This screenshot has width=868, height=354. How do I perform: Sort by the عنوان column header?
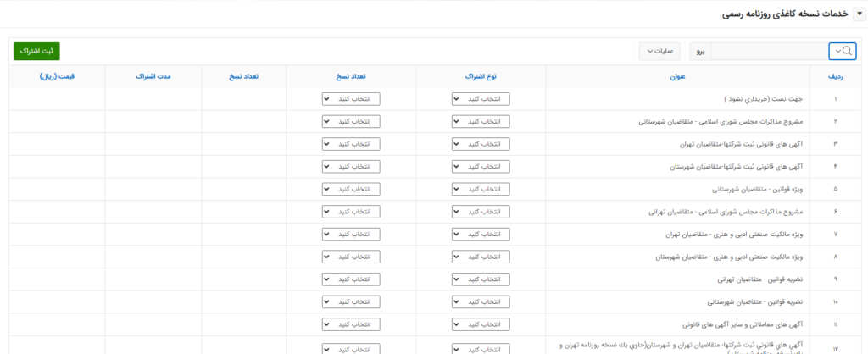point(677,76)
